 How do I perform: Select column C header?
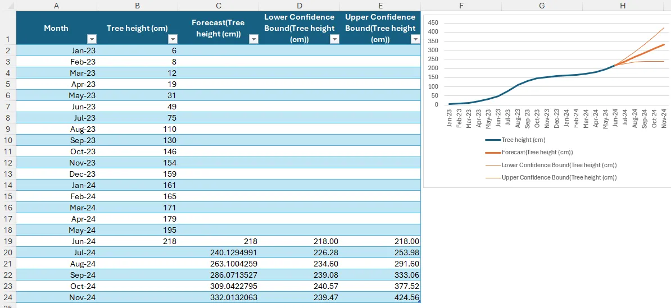(219, 6)
